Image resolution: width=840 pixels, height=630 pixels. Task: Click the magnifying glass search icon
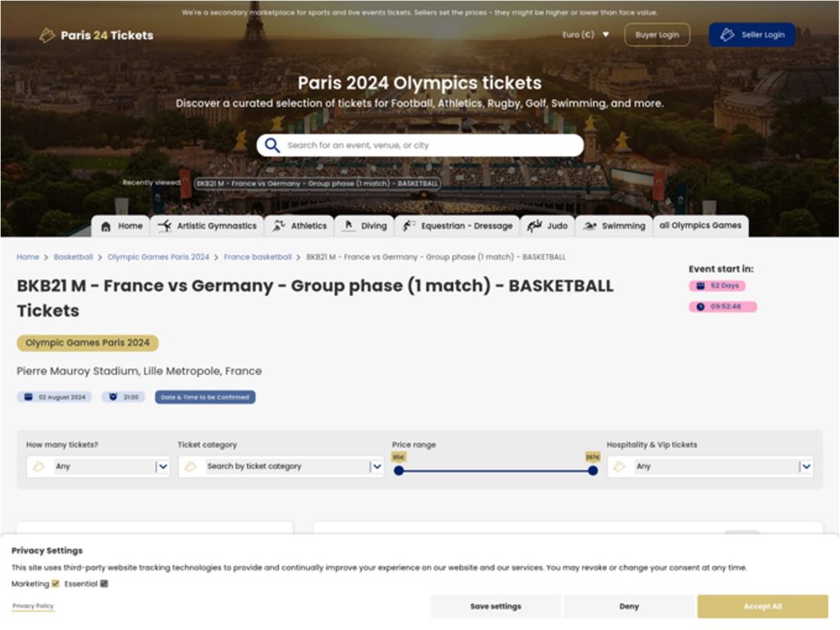[272, 146]
